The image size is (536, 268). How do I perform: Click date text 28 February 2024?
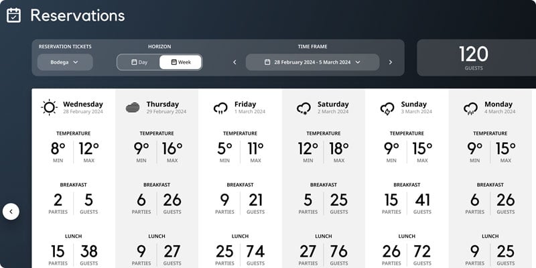[83, 112]
